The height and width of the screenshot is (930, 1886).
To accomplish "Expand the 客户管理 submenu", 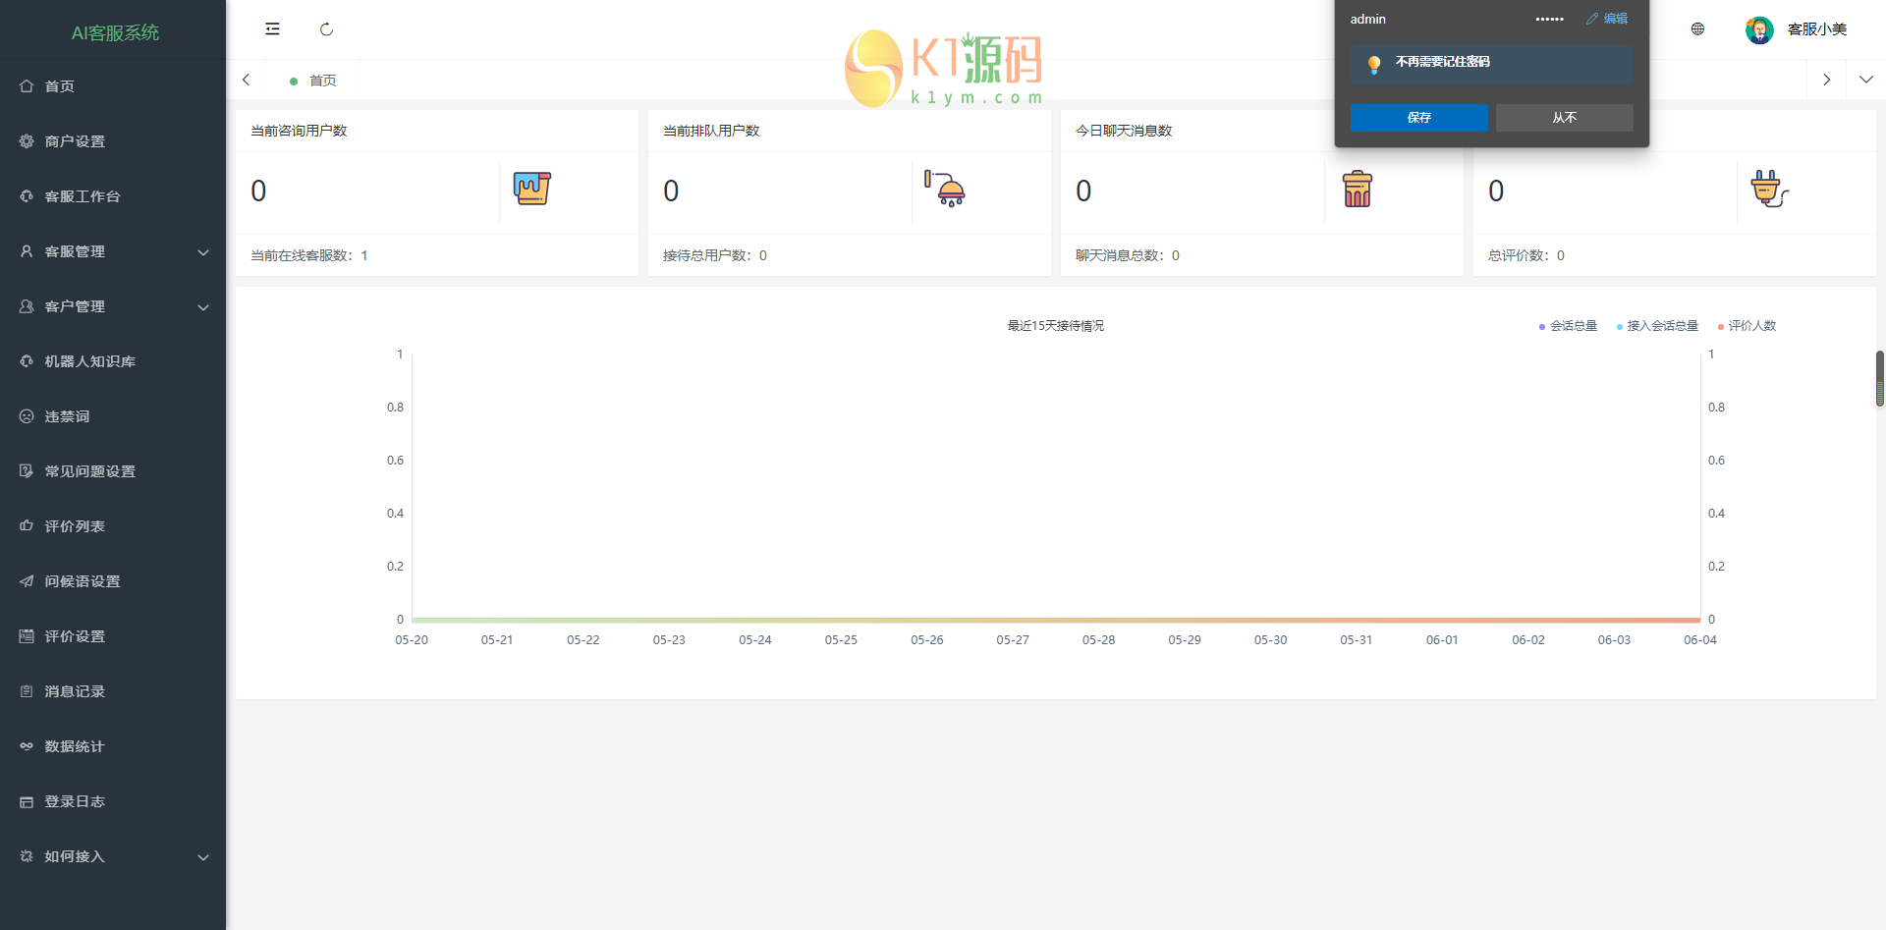I will tap(113, 306).
